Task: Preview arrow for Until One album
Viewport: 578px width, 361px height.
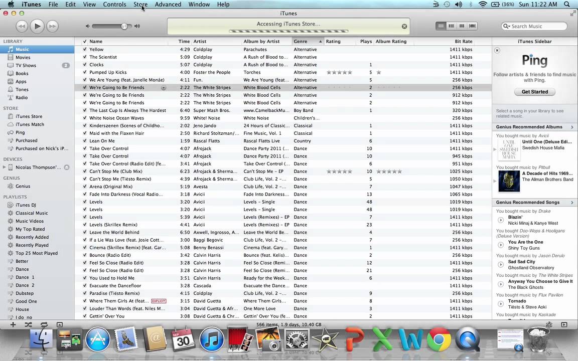Action: click(495, 149)
